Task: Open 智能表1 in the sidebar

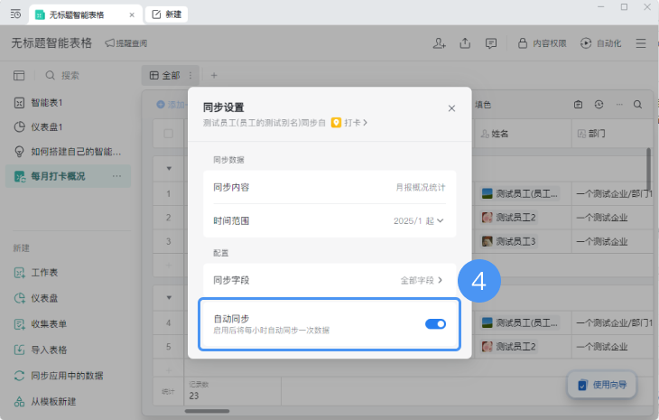Action: (68, 103)
